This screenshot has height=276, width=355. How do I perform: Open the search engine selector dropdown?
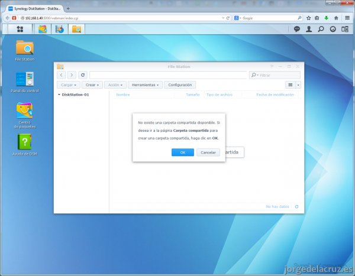237,18
